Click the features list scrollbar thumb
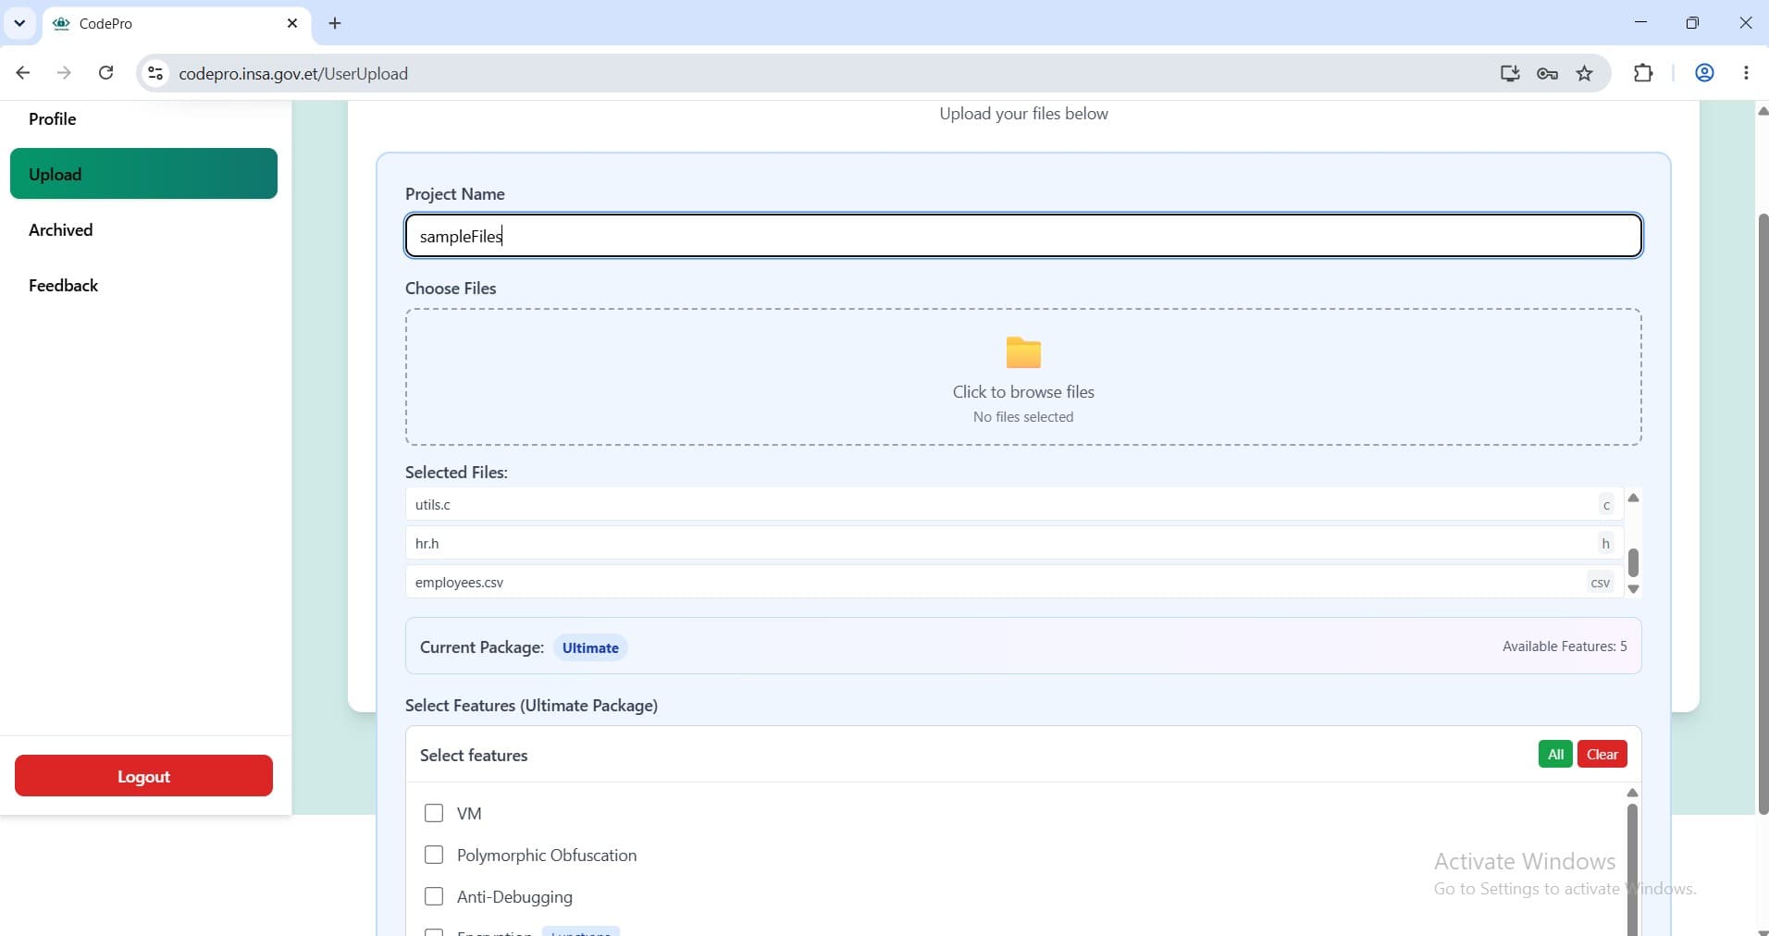This screenshot has height=936, width=1769. pyautogui.click(x=1632, y=869)
